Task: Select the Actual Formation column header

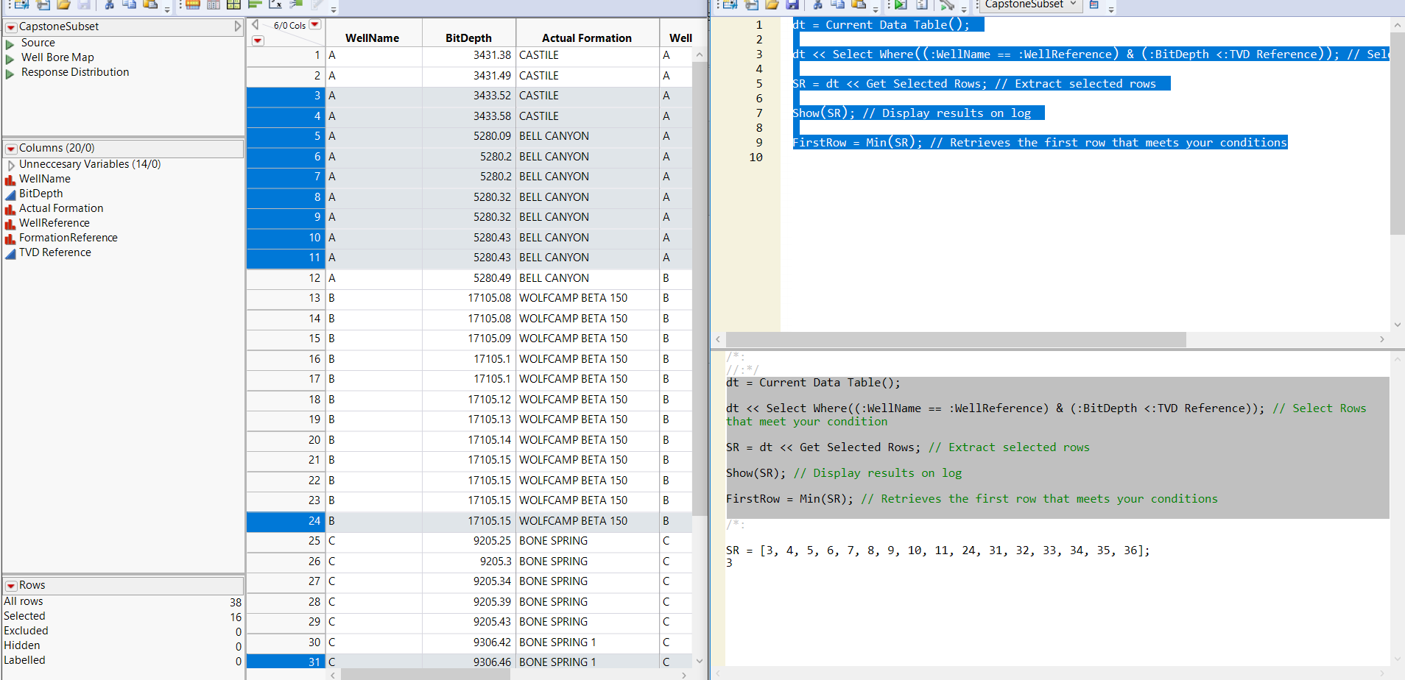Action: (x=586, y=38)
